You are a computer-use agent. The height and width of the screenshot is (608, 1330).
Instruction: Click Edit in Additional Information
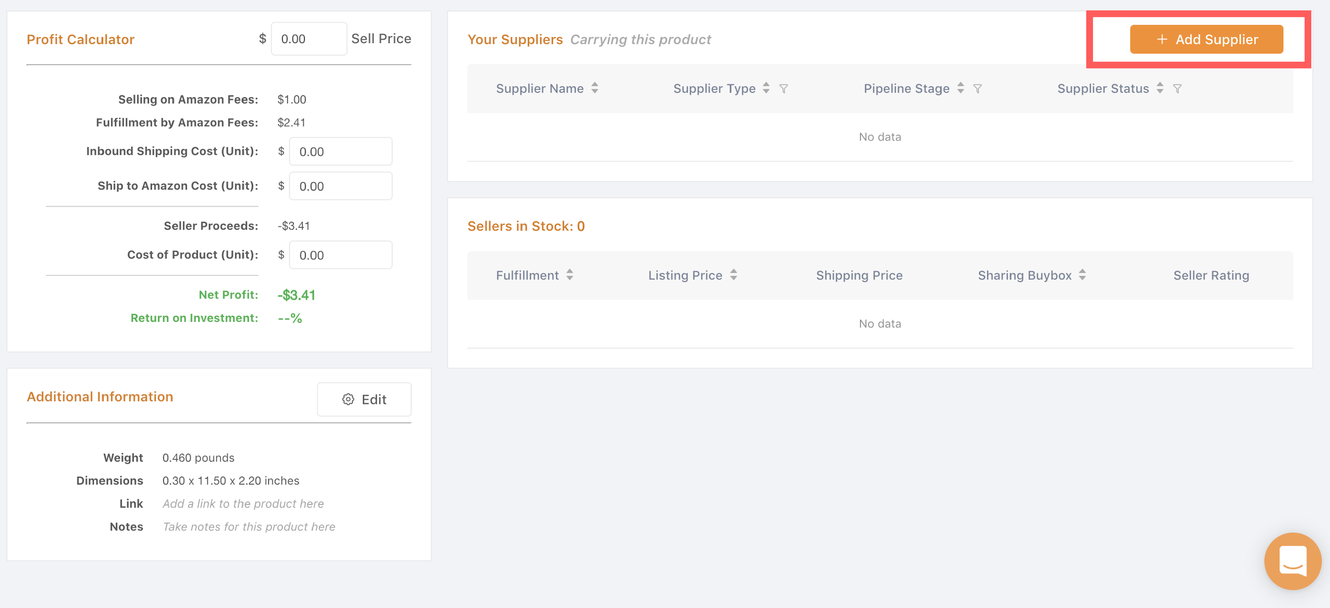point(364,399)
